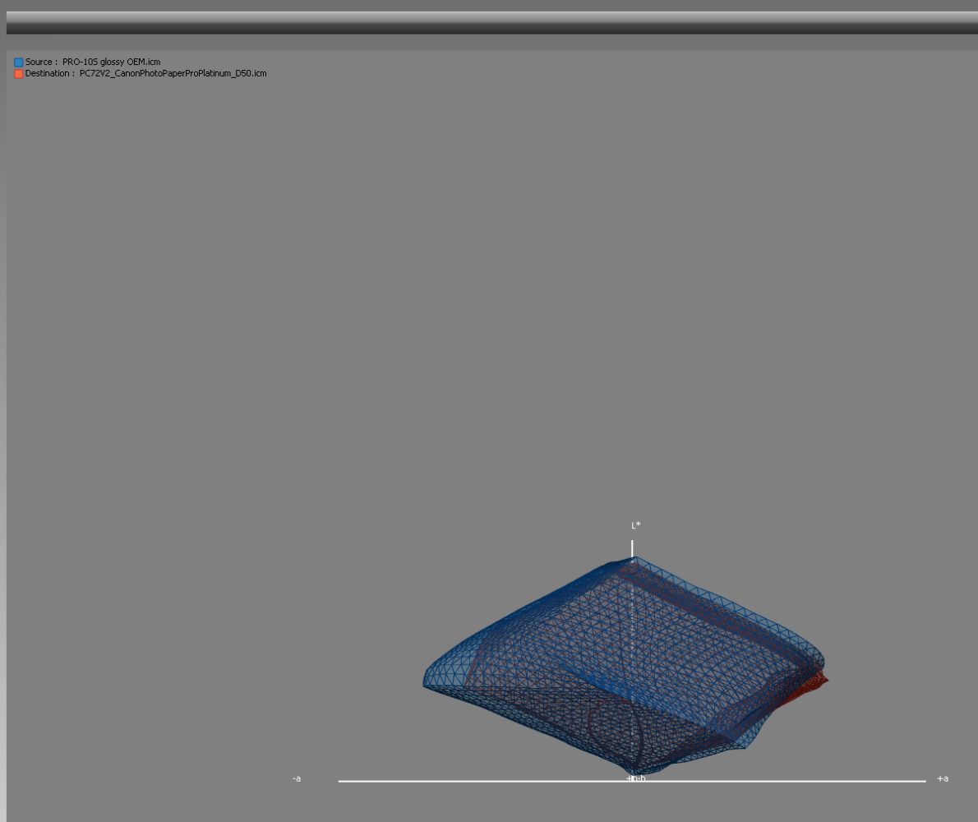This screenshot has height=822, width=978.
Task: Click the red gamut region protruding at right
Action: click(x=820, y=681)
